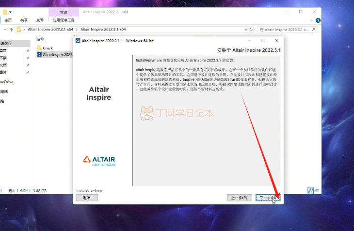Click the quick access toolbar folder icon
The image size is (354, 231).
click(5, 12)
